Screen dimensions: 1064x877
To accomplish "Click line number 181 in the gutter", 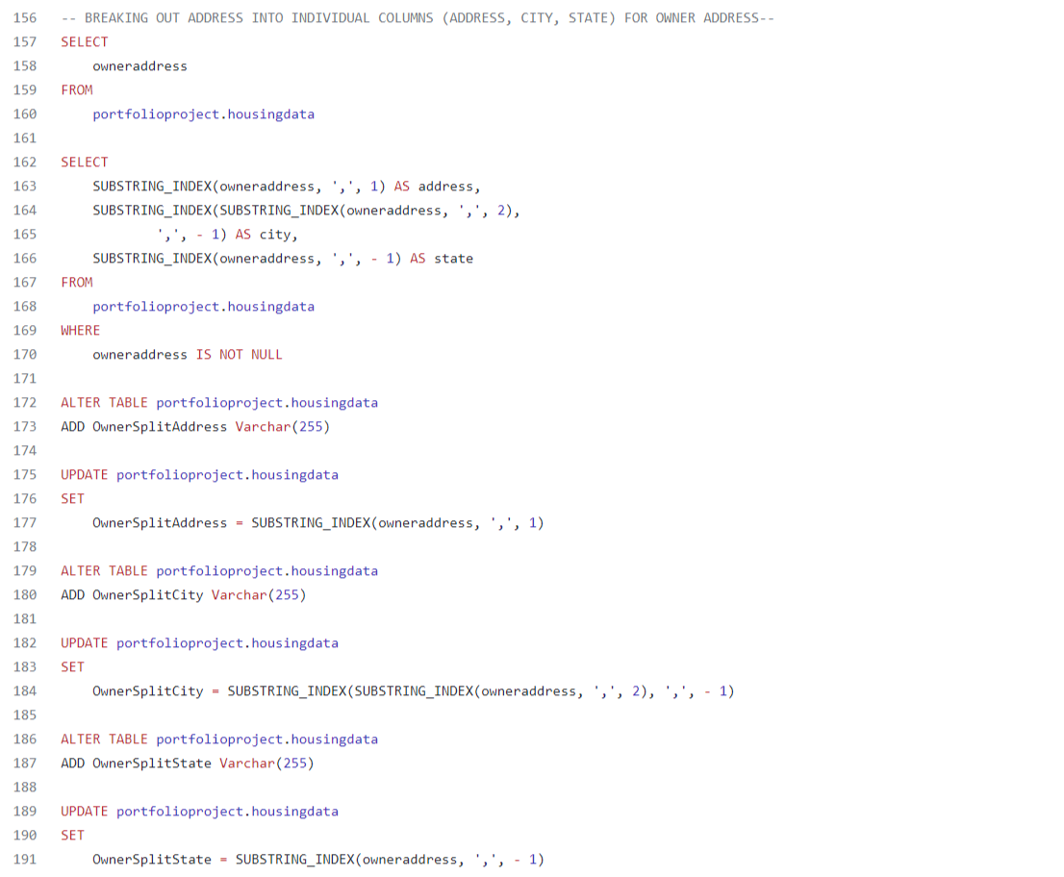I will pyautogui.click(x=25, y=618).
